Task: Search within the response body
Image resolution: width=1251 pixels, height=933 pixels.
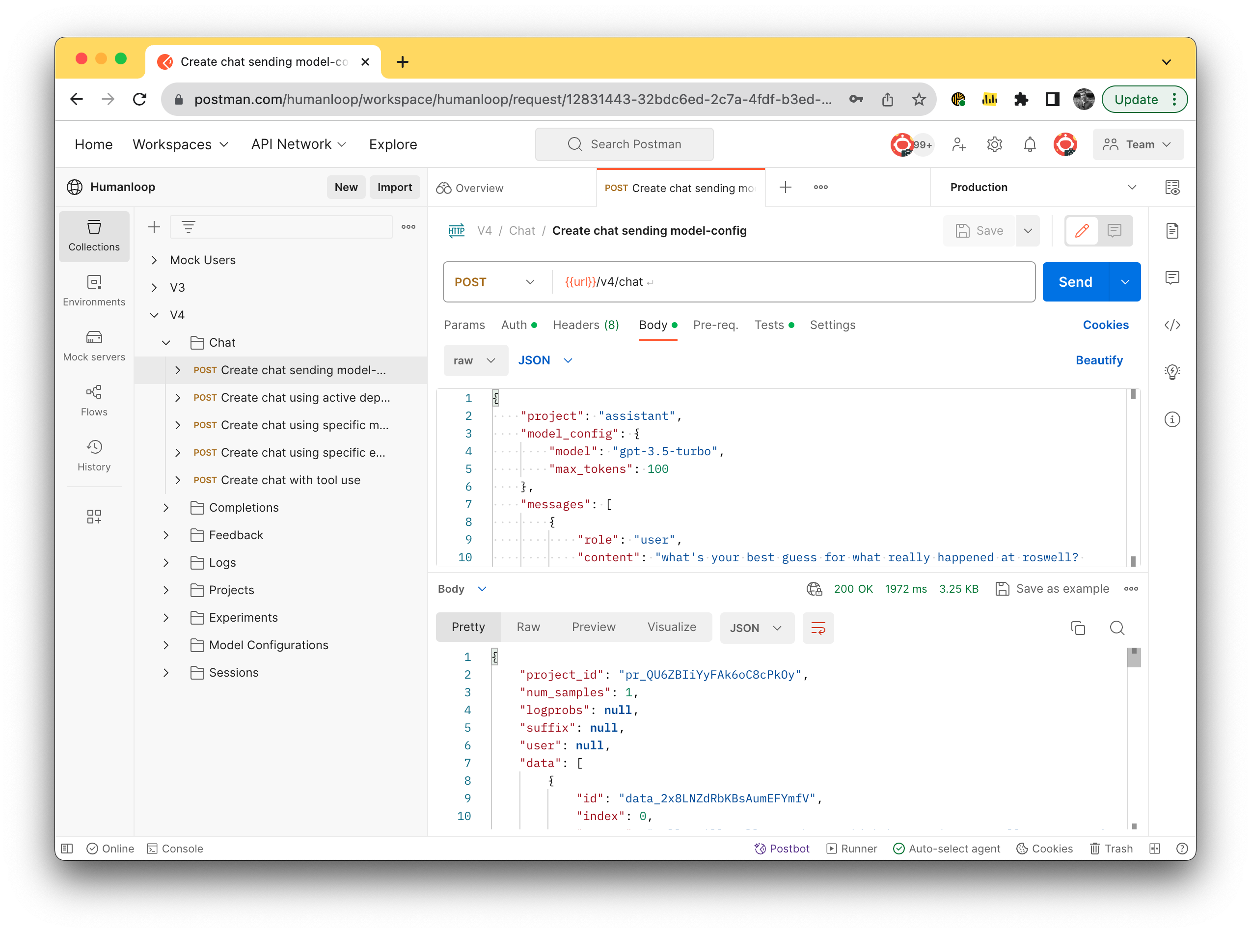Action: 1116,628
